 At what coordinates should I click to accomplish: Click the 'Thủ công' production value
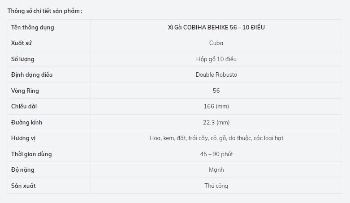pos(216,186)
